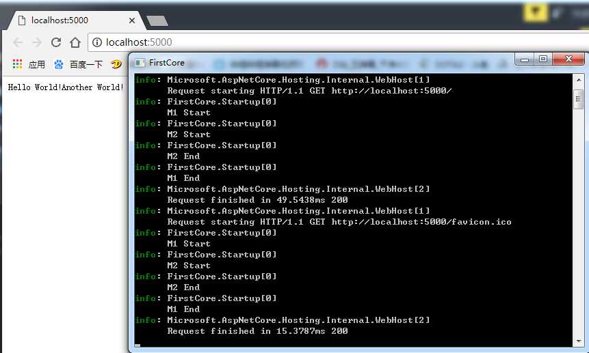Minimize the FirstCore console window
The image size is (589, 353).
click(x=525, y=59)
